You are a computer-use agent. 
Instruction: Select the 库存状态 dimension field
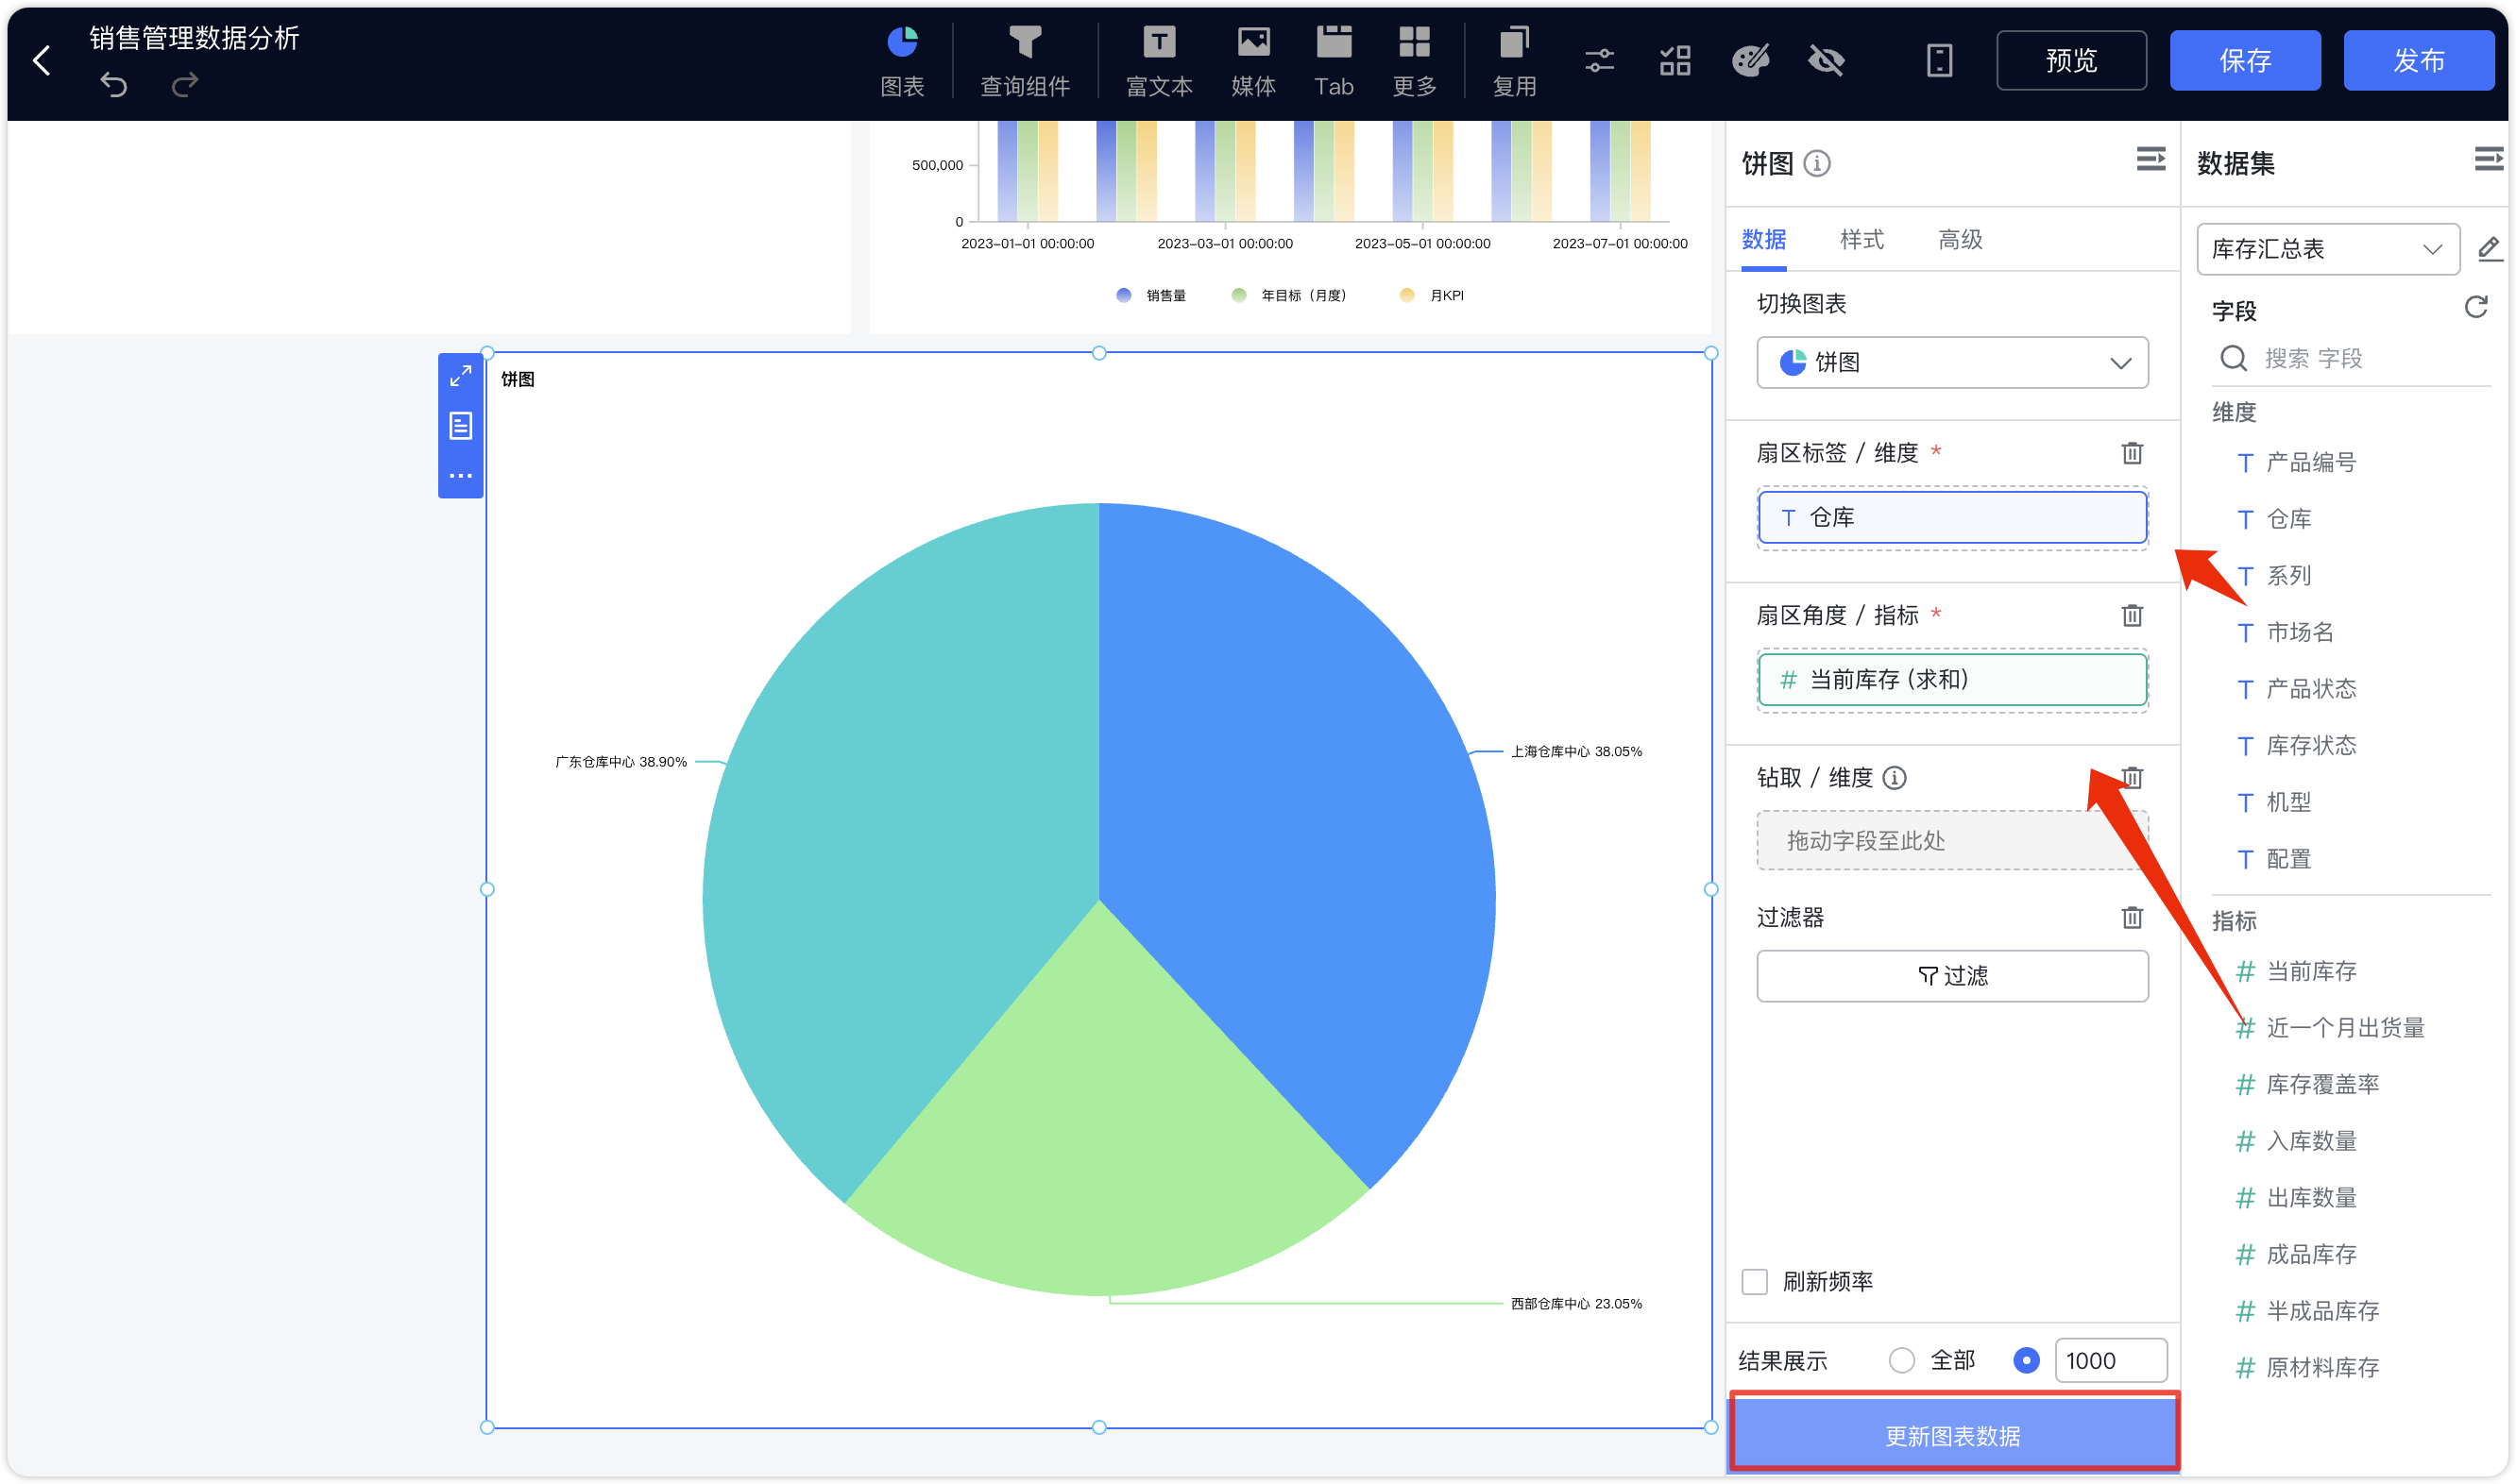pos(2310,746)
